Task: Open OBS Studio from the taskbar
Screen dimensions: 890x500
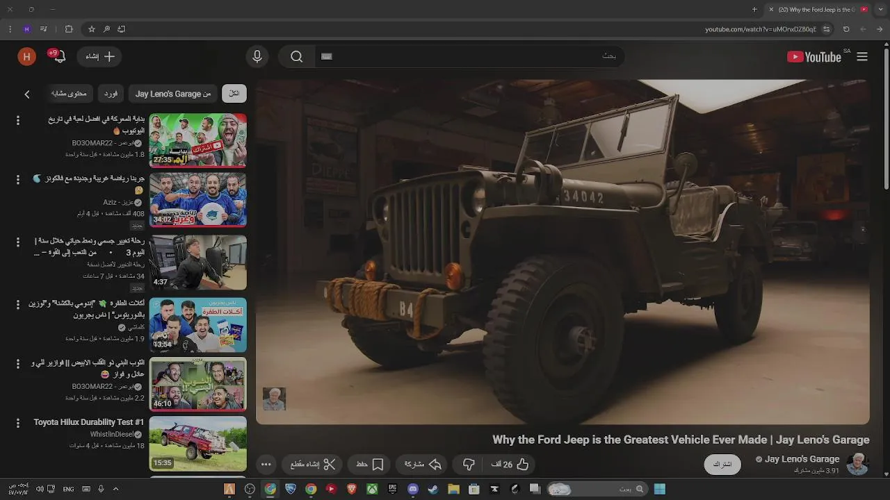Action: 250,489
